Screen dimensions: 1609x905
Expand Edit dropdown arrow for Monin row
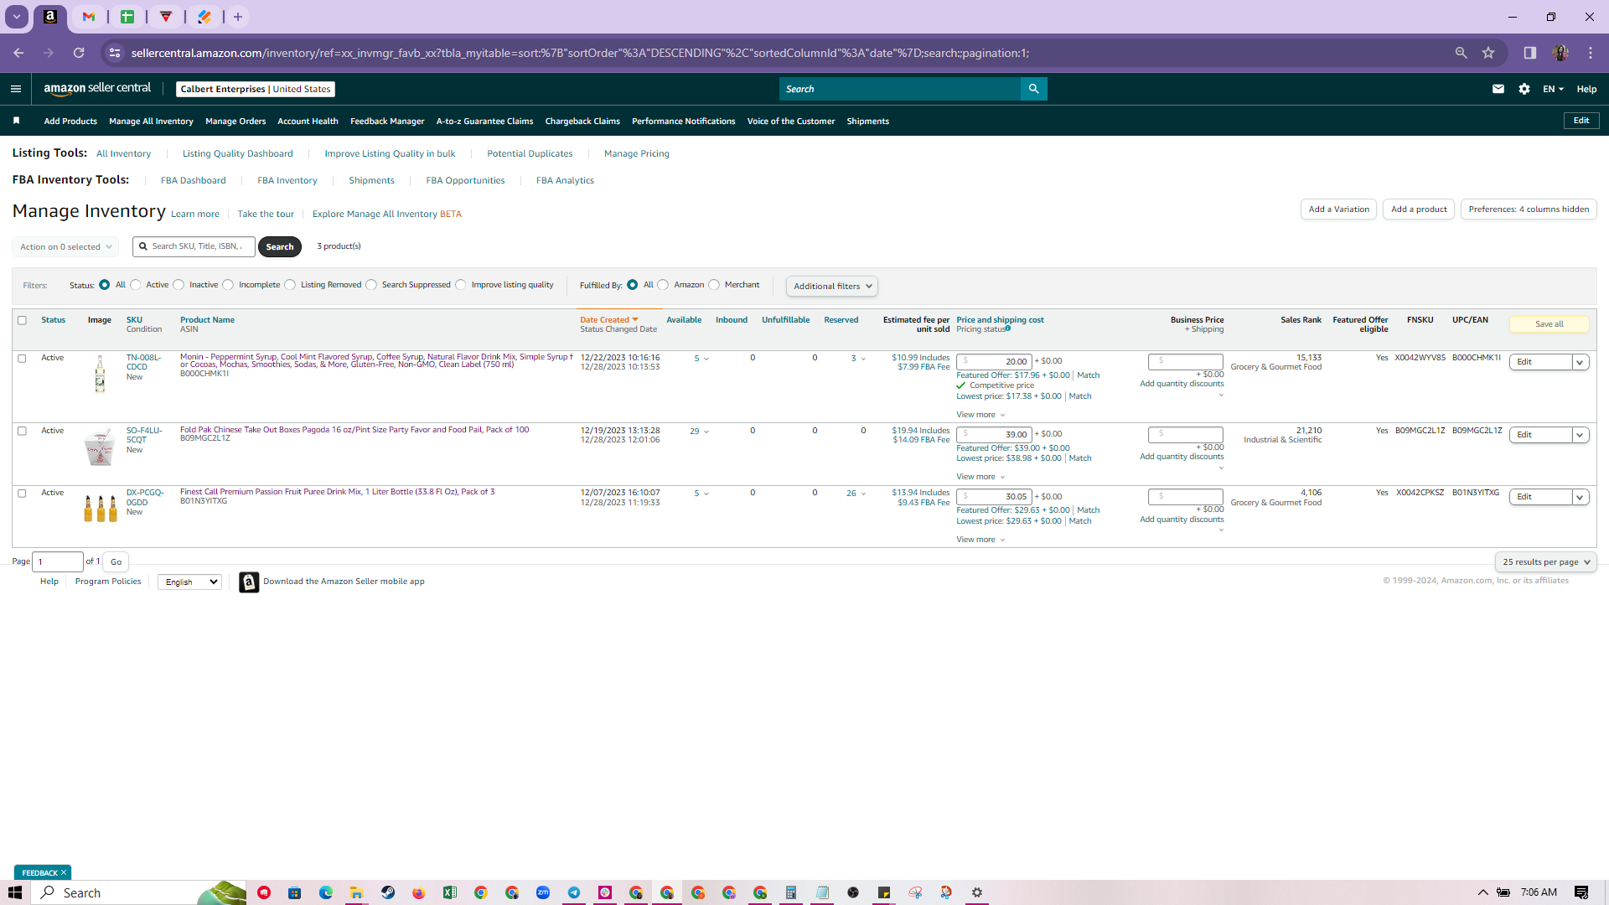pos(1581,362)
